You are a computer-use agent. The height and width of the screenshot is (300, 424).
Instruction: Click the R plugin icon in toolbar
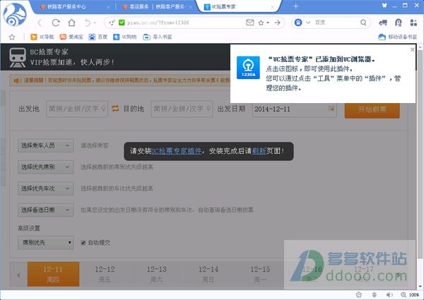pos(399,23)
